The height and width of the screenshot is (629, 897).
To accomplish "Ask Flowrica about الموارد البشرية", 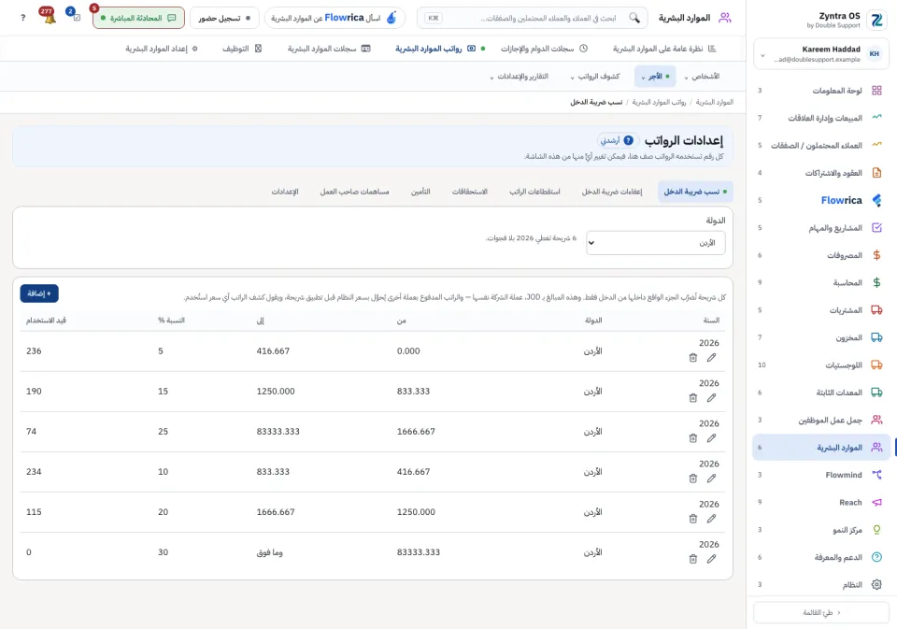I will point(335,18).
